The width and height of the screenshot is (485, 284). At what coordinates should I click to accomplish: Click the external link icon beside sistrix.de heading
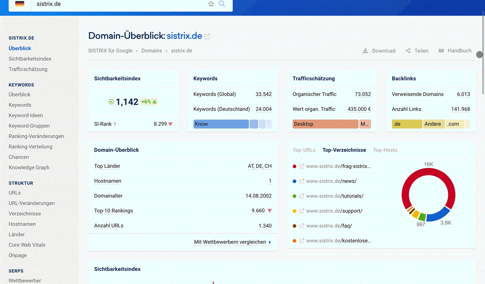pos(207,36)
